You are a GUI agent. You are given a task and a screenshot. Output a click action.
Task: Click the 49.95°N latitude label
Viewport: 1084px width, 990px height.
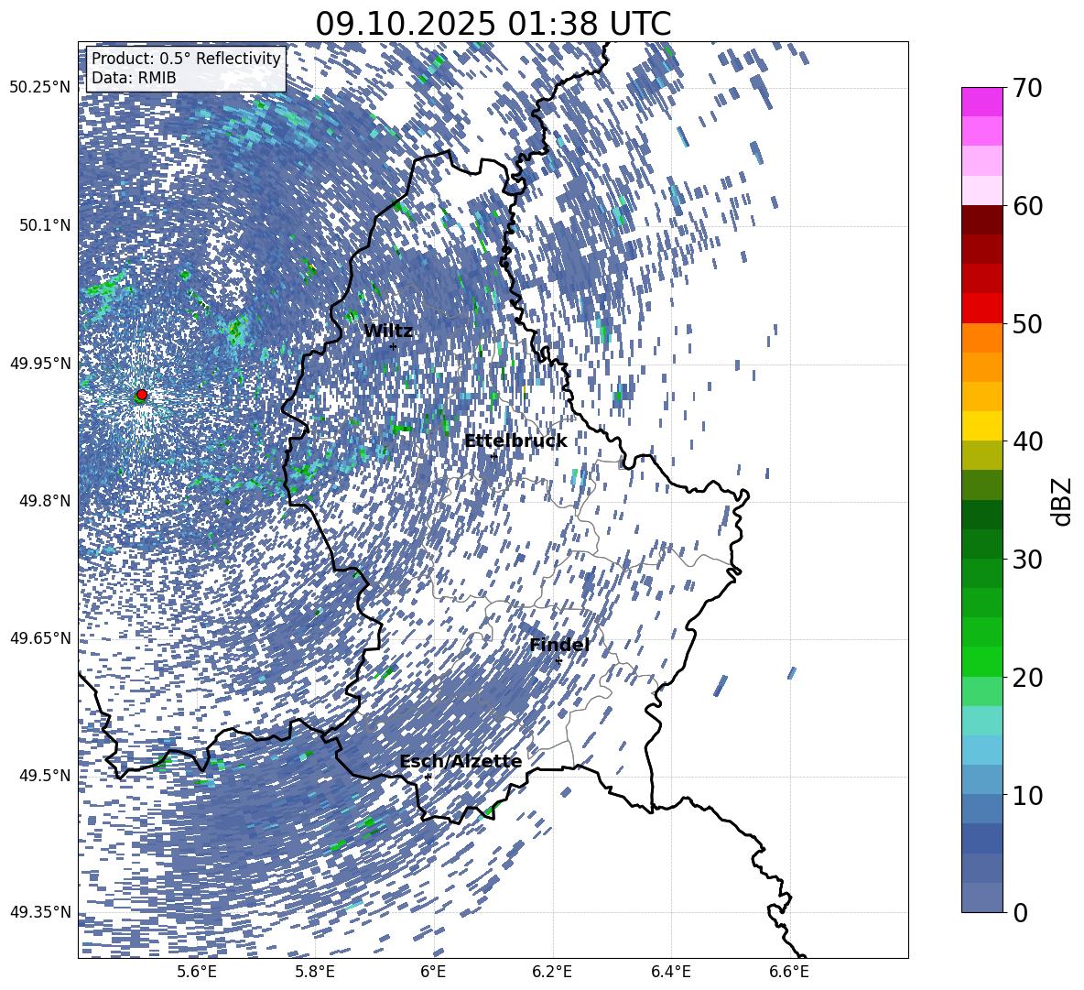40,363
